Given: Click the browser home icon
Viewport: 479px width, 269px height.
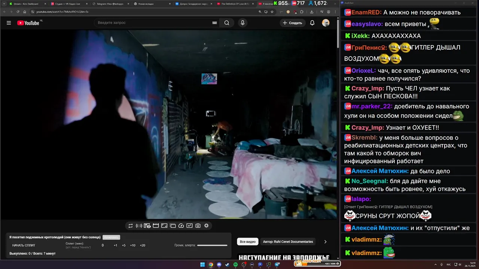Looking at the screenshot, I should click(25, 12).
